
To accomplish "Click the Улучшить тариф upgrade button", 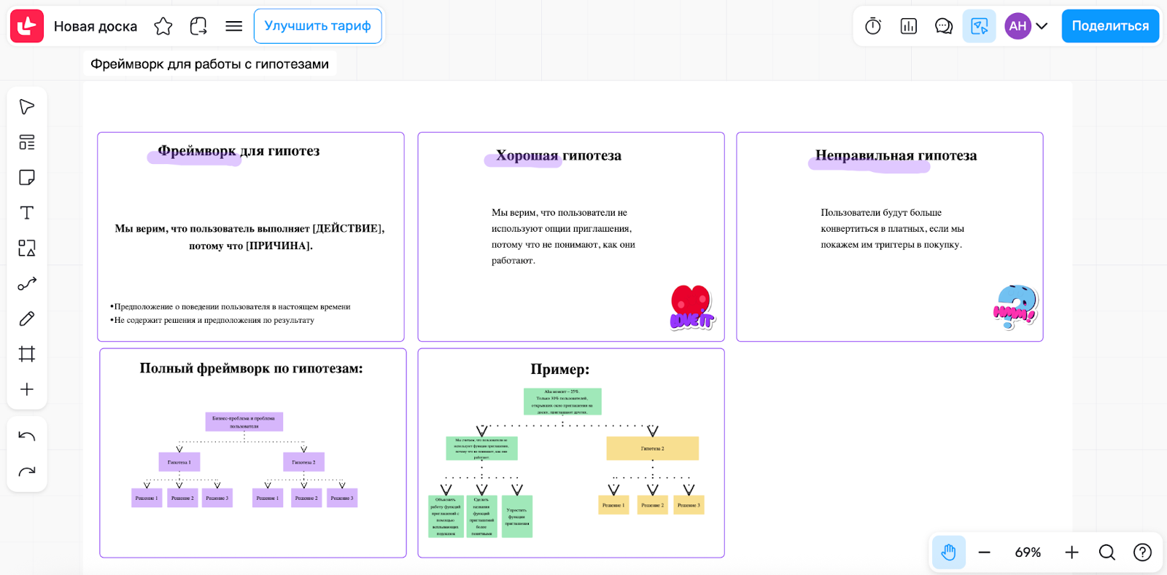I will (x=317, y=26).
